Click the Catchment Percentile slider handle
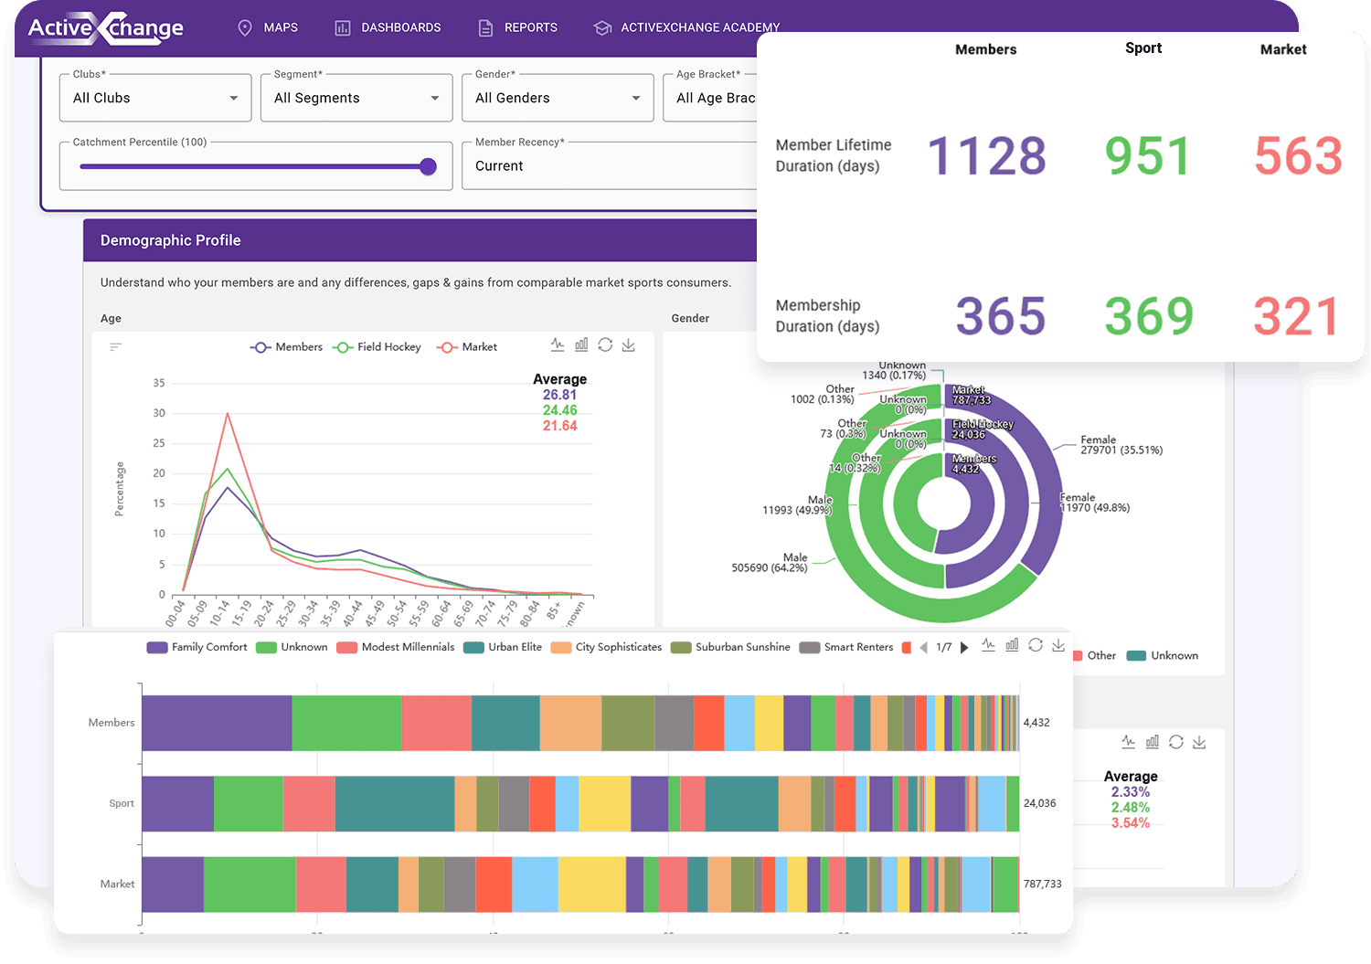Image resolution: width=1371 pixels, height=964 pixels. [428, 166]
